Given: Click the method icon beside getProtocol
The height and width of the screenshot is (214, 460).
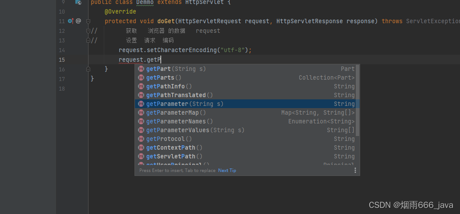Looking at the screenshot, I should tap(141, 139).
